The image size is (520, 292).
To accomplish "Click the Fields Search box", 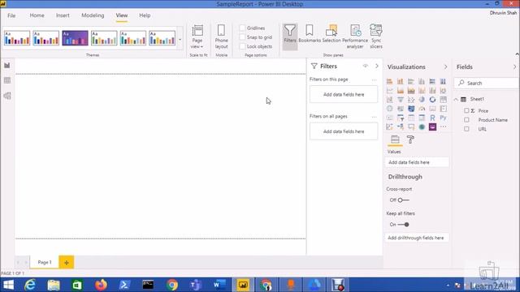I will pos(487,83).
